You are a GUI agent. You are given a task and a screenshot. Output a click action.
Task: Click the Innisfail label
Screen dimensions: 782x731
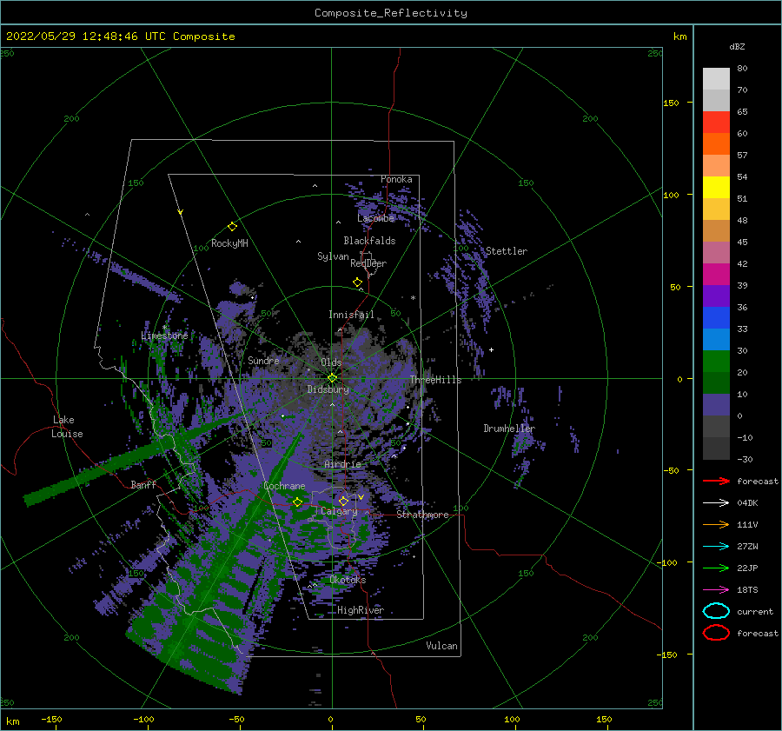point(351,315)
